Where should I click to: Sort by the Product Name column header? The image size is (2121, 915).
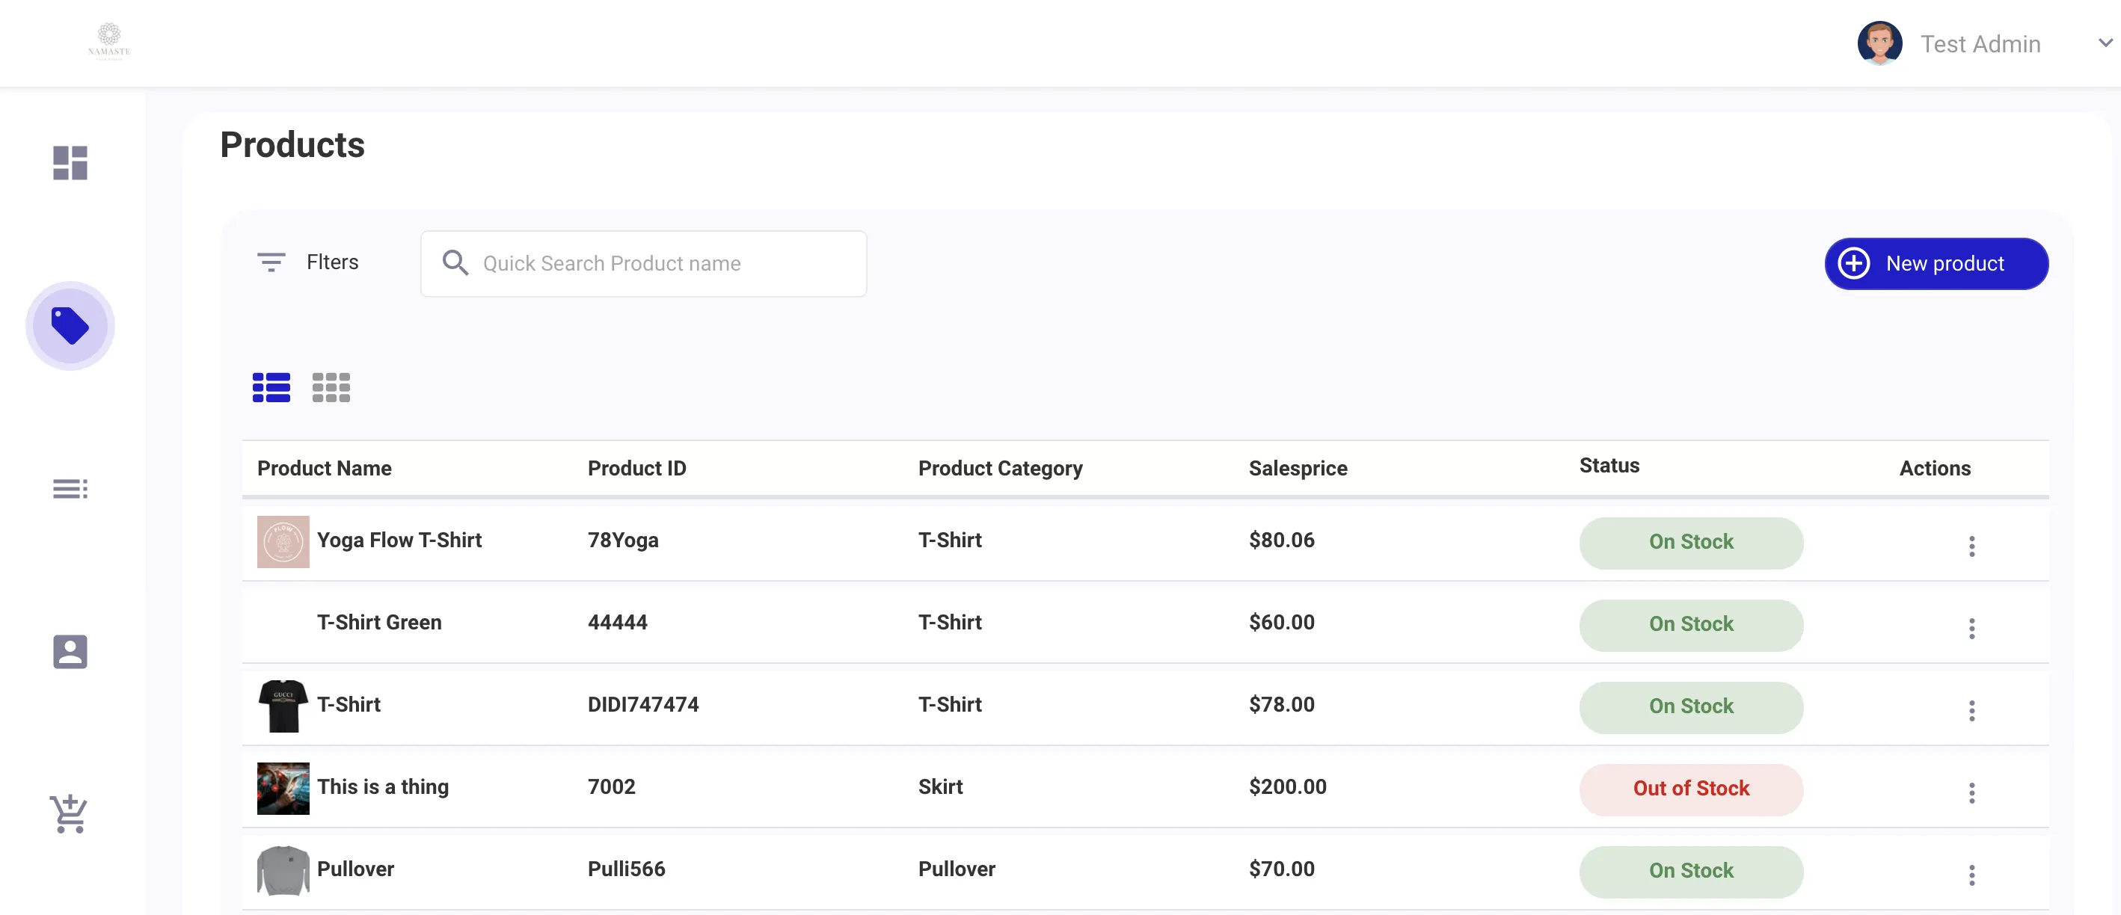[x=325, y=467]
